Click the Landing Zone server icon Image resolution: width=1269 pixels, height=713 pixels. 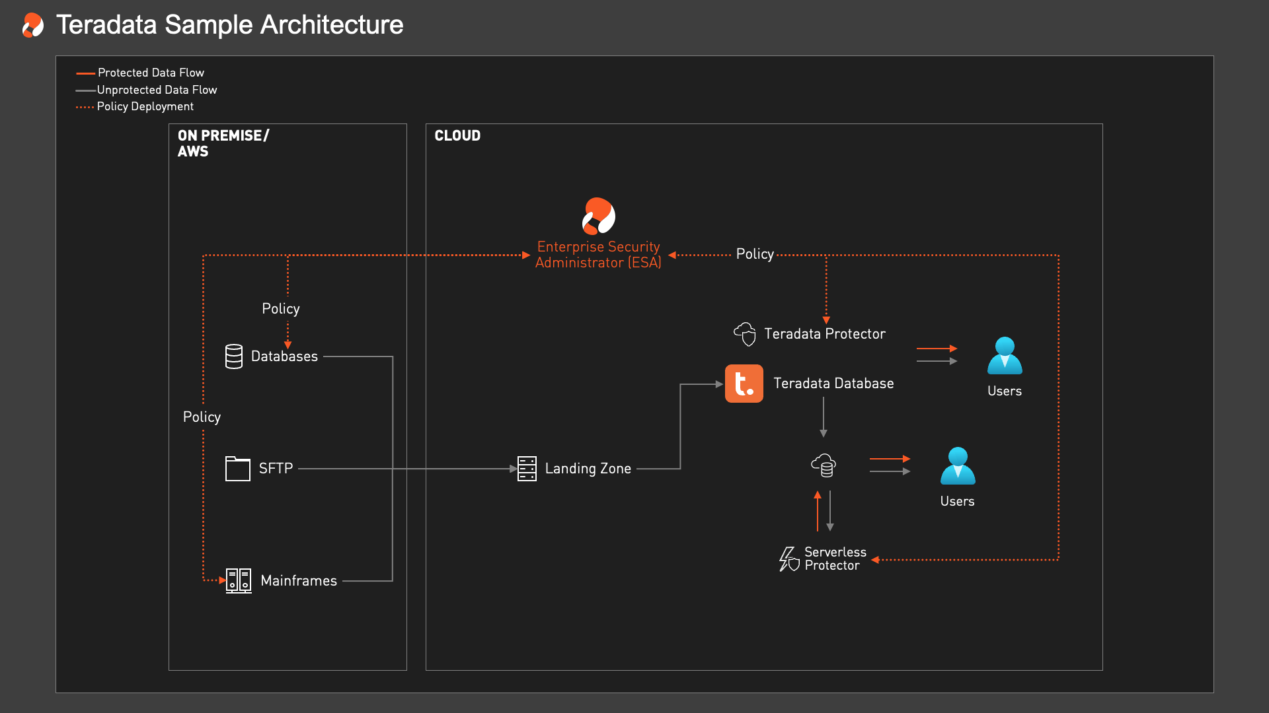(x=527, y=469)
